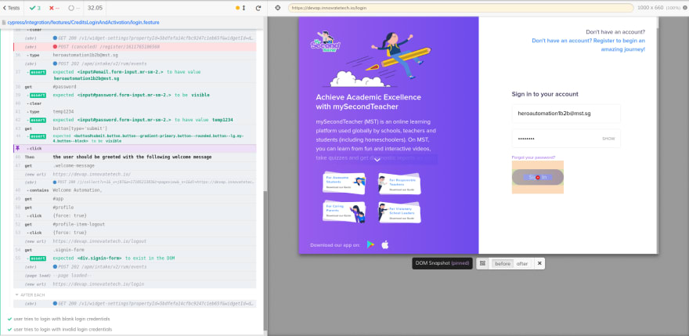Rerun all tests with the reload icon
This screenshot has height=336, width=689.
point(258,8)
